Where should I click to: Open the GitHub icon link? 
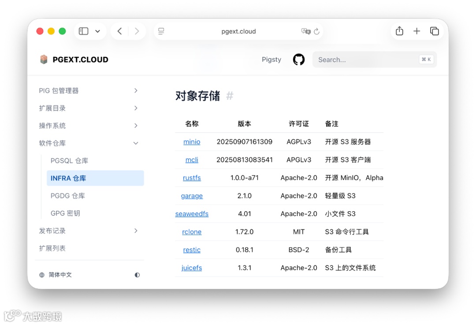coord(299,60)
